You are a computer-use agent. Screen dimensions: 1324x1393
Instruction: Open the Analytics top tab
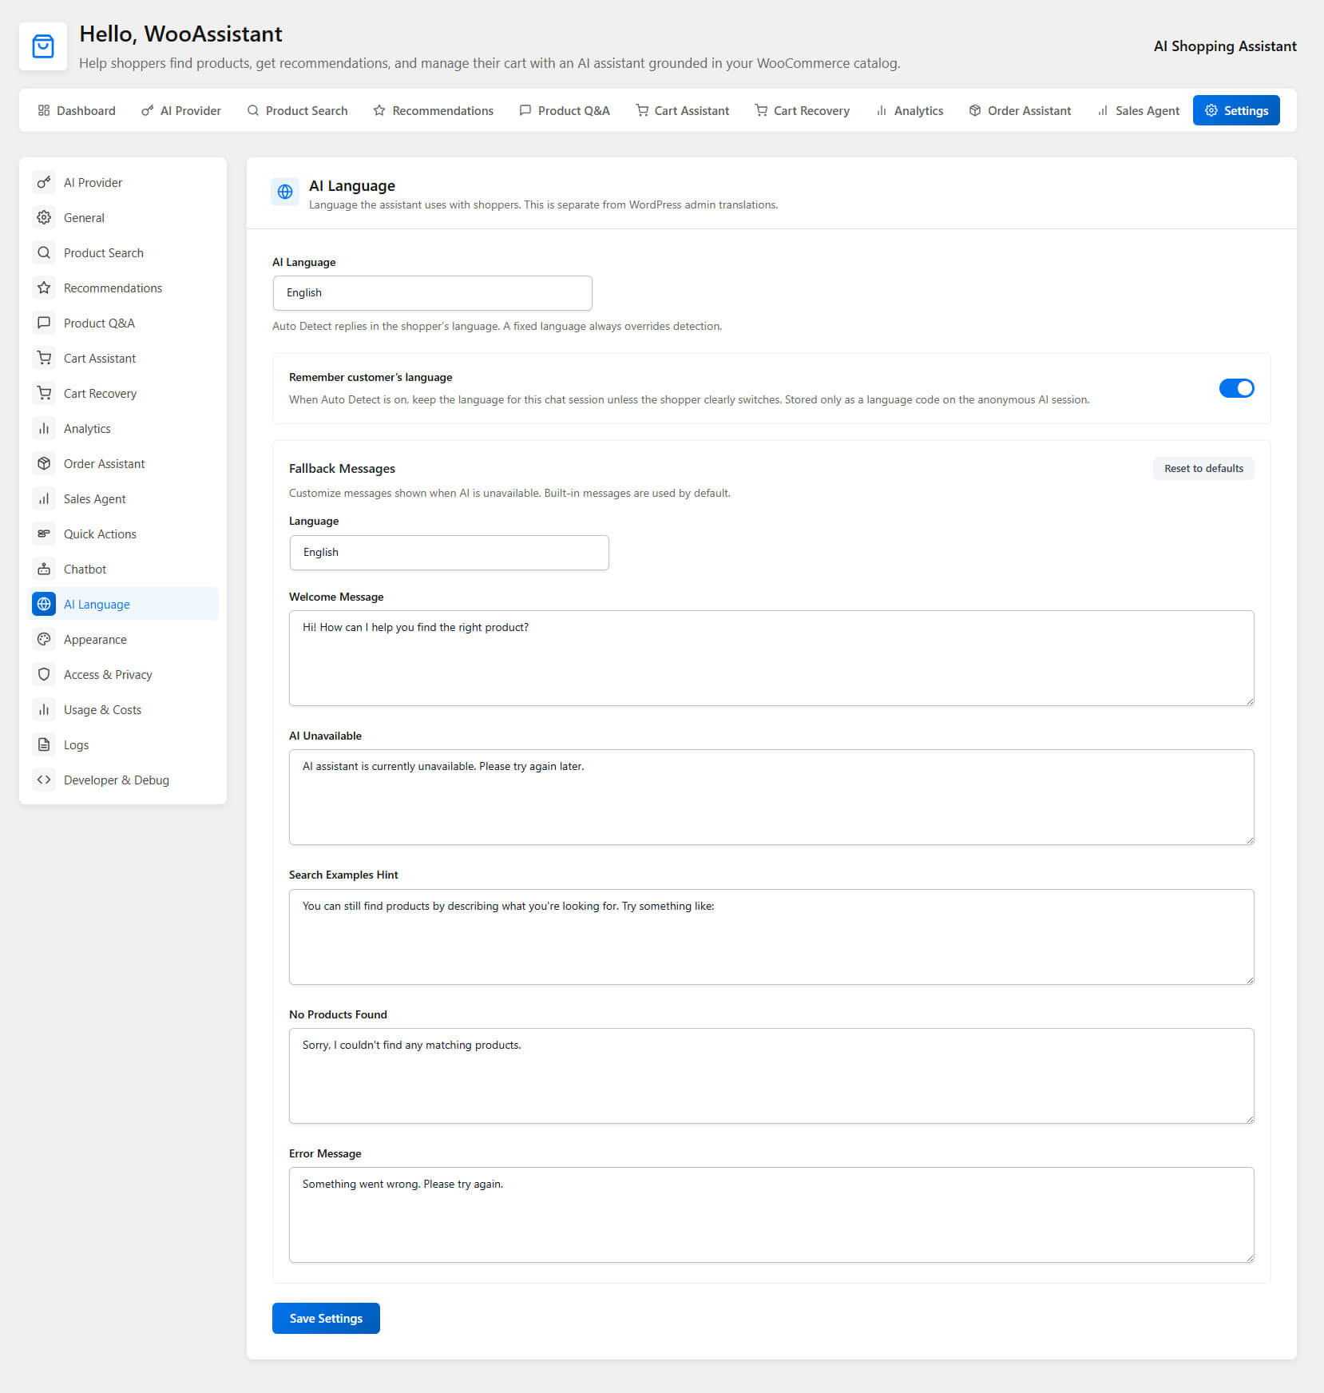(x=910, y=110)
